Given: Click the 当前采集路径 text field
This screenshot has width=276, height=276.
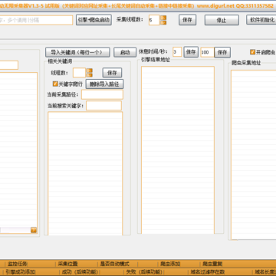Looking at the screenshot, I should click(102, 94).
